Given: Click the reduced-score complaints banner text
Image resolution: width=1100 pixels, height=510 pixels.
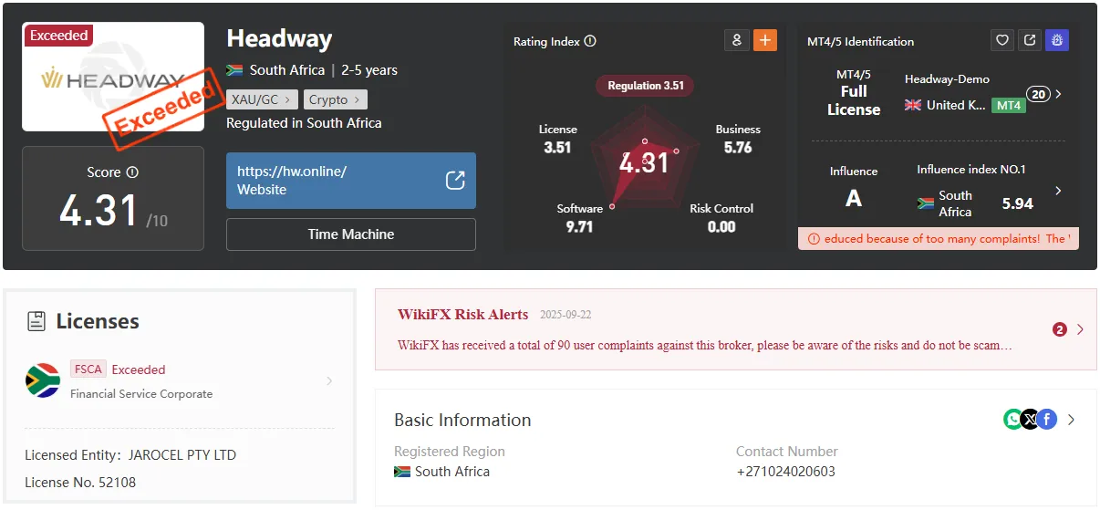Looking at the screenshot, I should point(947,238).
